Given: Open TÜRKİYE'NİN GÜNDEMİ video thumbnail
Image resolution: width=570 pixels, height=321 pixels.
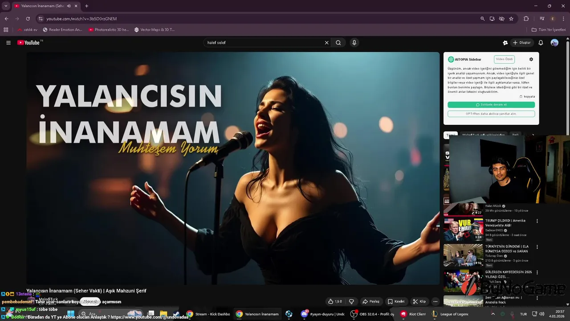Looking at the screenshot, I should pyautogui.click(x=463, y=255).
